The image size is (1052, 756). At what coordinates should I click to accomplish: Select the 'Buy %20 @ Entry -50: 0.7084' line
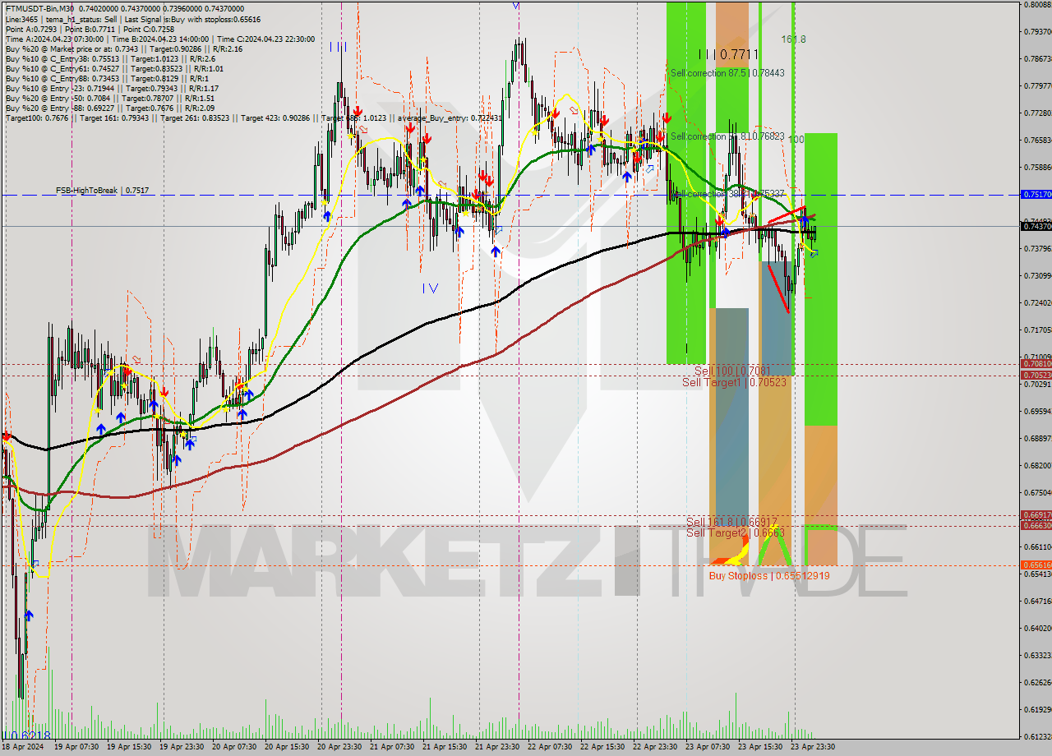[x=109, y=99]
